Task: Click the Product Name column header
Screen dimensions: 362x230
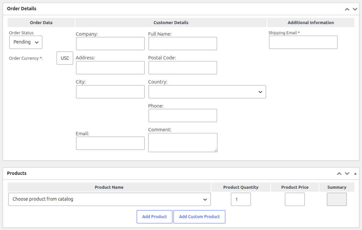Action: tap(109, 187)
